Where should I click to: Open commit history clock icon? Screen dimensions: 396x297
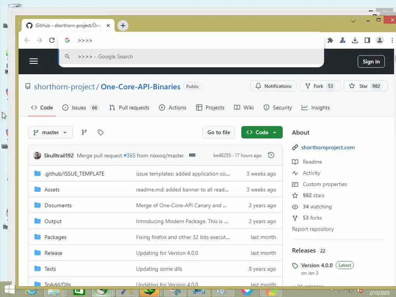tap(271, 155)
